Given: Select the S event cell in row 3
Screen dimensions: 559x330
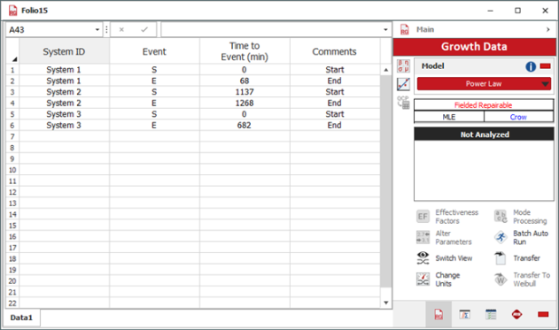Looking at the screenshot, I should click(x=154, y=92).
